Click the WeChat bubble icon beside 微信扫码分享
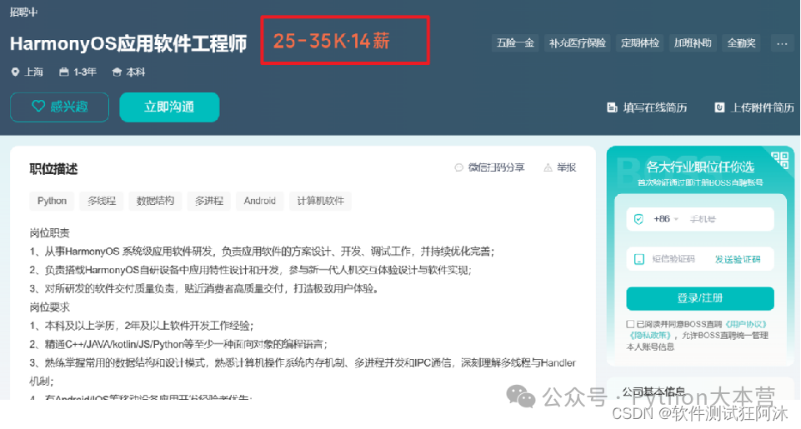801x429 pixels. (x=458, y=167)
